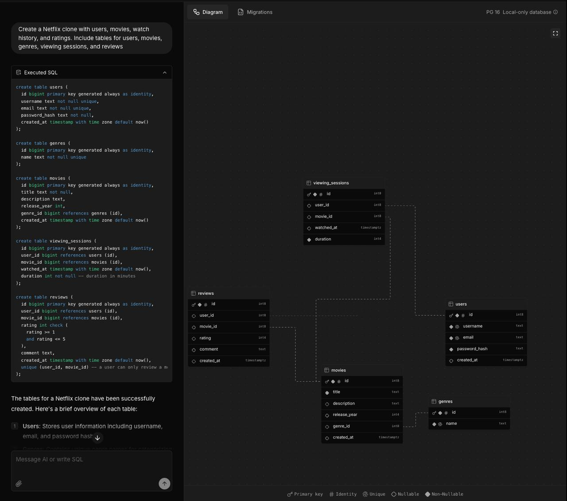Select the password_hash column in users
This screenshot has height=501, width=567.
[x=486, y=349]
